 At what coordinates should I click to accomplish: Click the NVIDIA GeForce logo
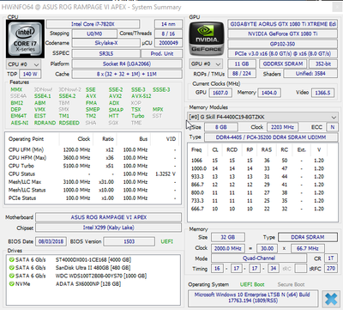tap(207, 39)
